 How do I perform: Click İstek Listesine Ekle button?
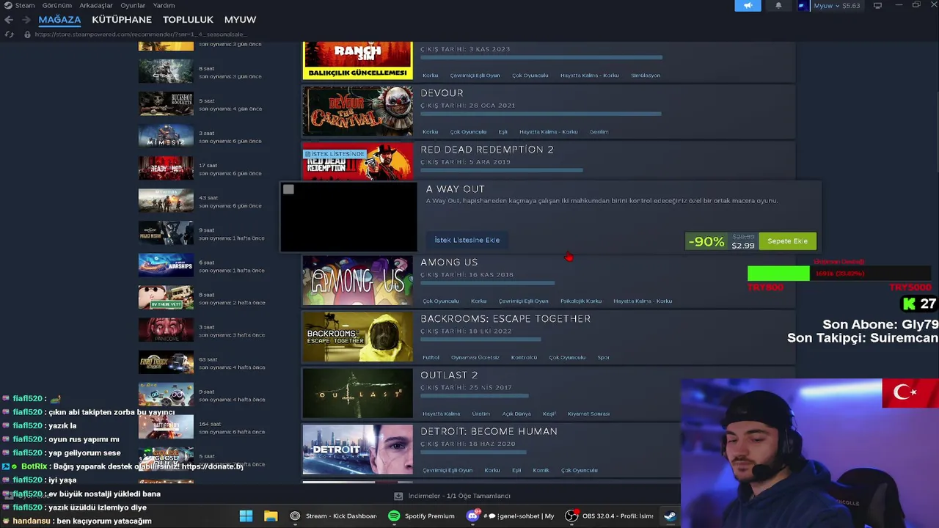467,240
